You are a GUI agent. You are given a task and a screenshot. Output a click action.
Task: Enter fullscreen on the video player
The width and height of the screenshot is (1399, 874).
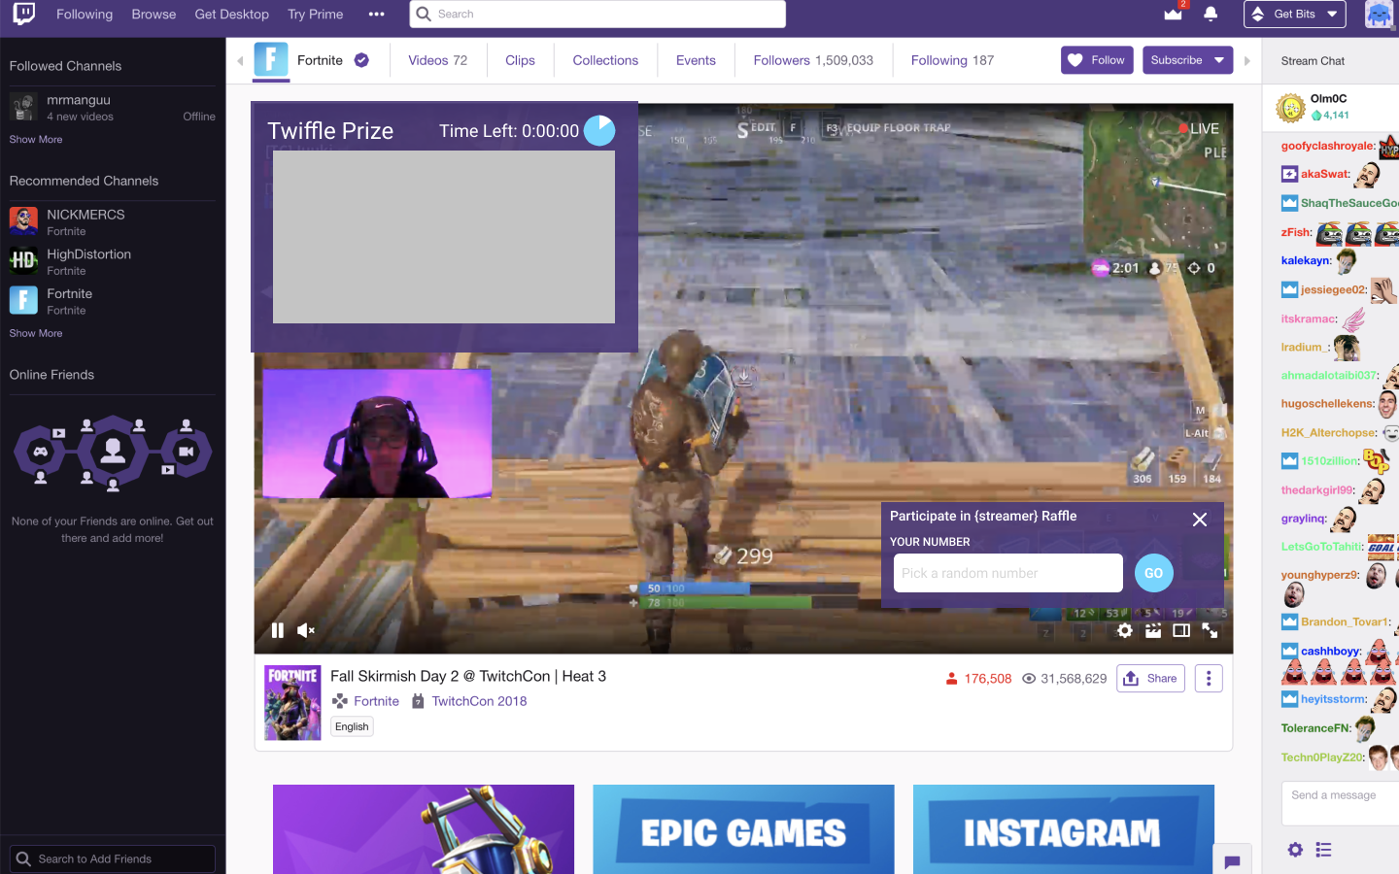point(1211,630)
